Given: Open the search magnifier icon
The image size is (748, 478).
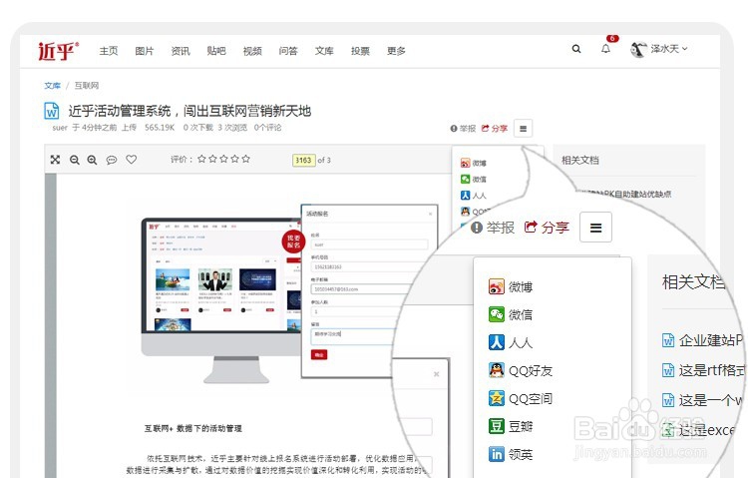Looking at the screenshot, I should pos(576,49).
